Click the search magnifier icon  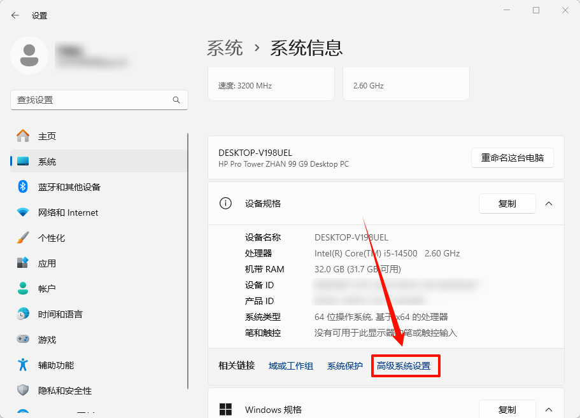[x=176, y=100]
